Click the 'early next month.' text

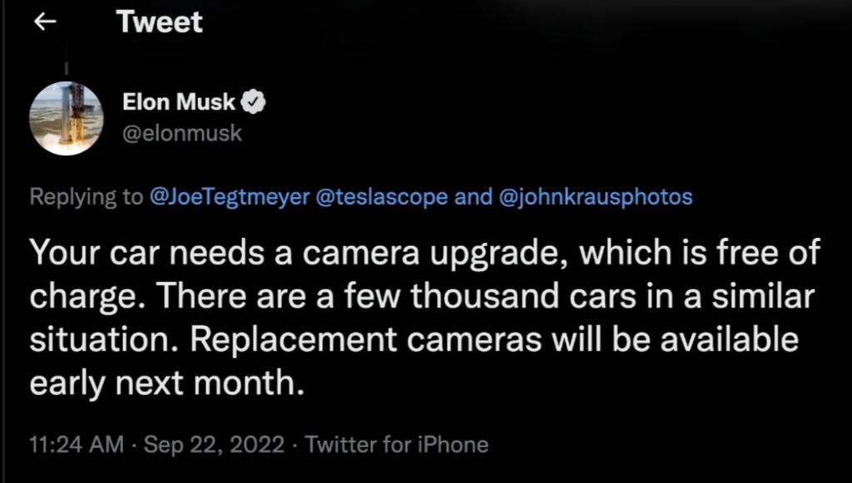[x=163, y=383]
